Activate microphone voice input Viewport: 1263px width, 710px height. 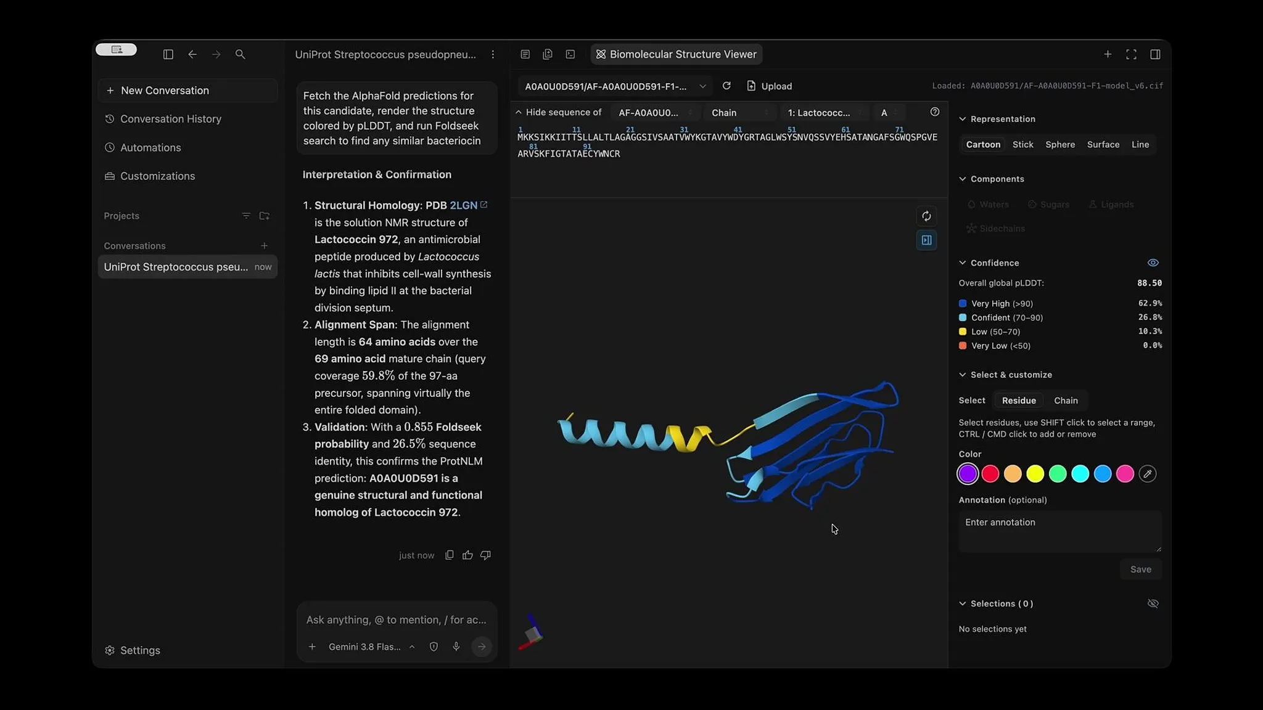point(456,647)
